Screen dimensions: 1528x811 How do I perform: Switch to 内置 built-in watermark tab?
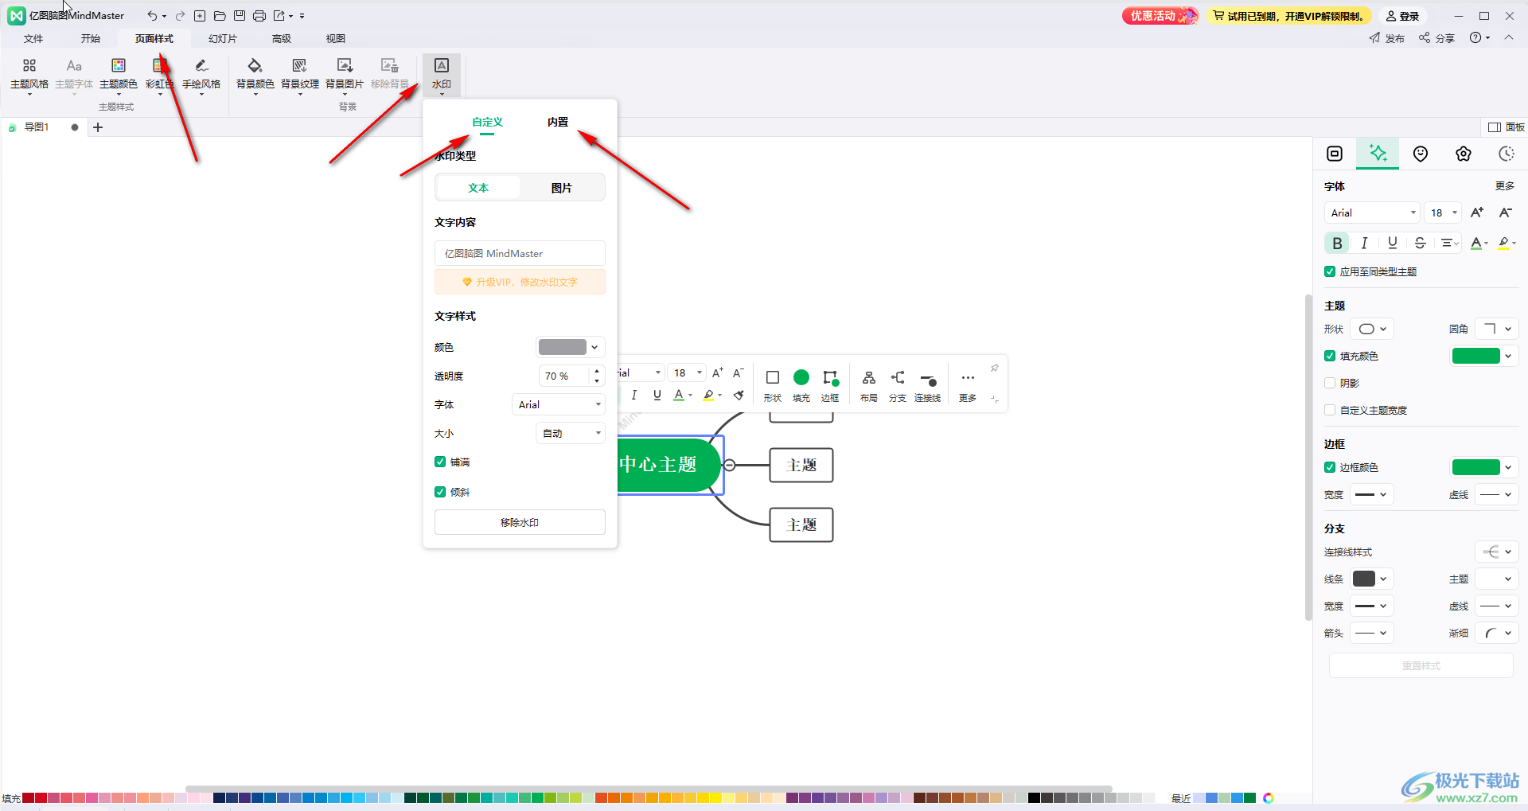[x=558, y=122]
